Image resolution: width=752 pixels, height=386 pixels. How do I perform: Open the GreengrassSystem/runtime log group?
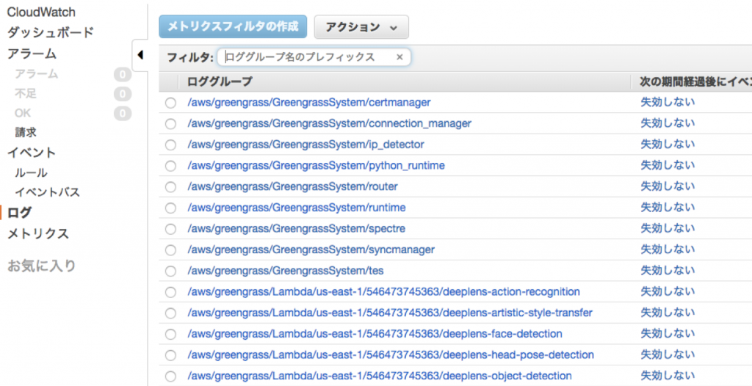297,208
